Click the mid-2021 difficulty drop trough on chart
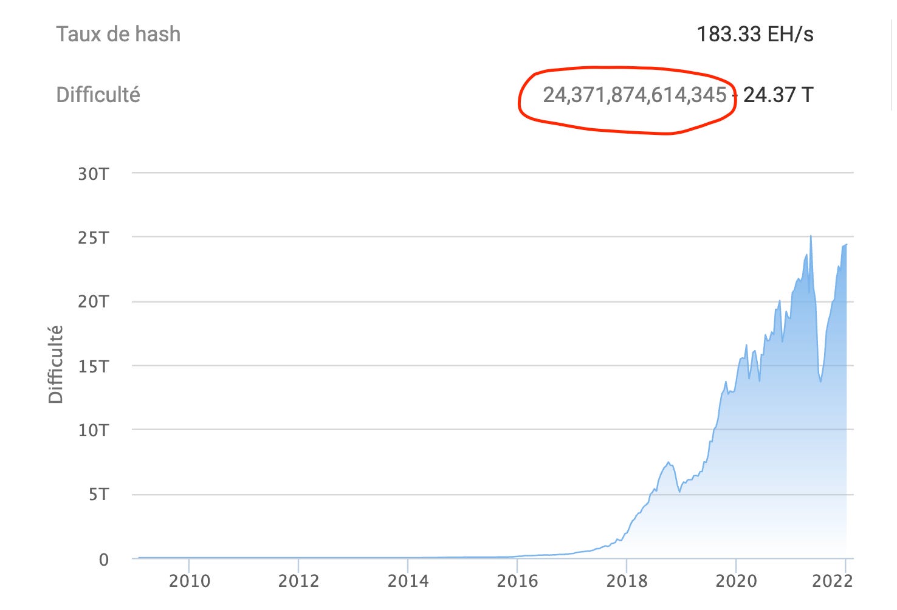The image size is (897, 610). coord(821,381)
